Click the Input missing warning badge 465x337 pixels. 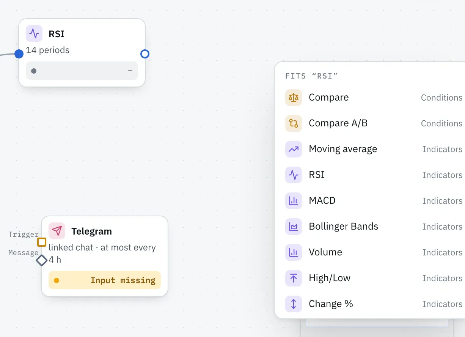105,280
